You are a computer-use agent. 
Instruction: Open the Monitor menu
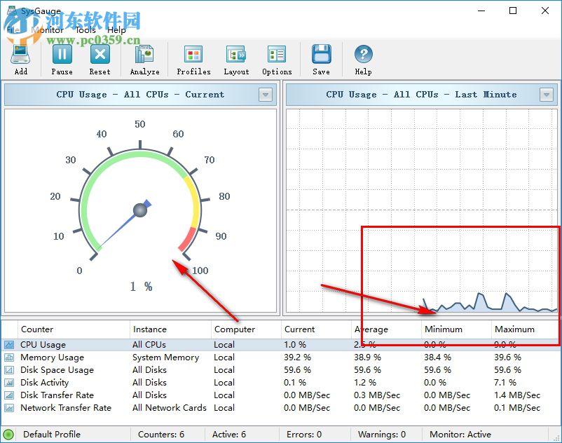48,30
